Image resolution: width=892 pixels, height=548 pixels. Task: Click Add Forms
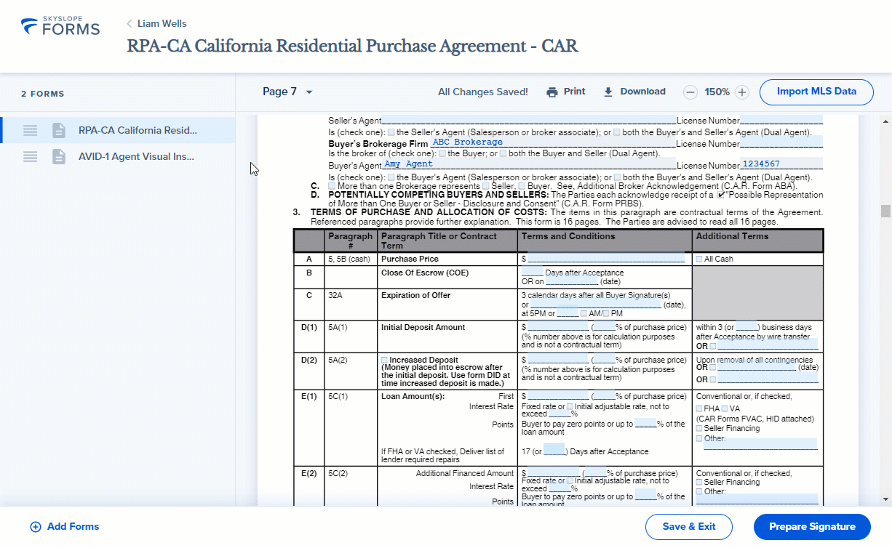click(x=64, y=527)
